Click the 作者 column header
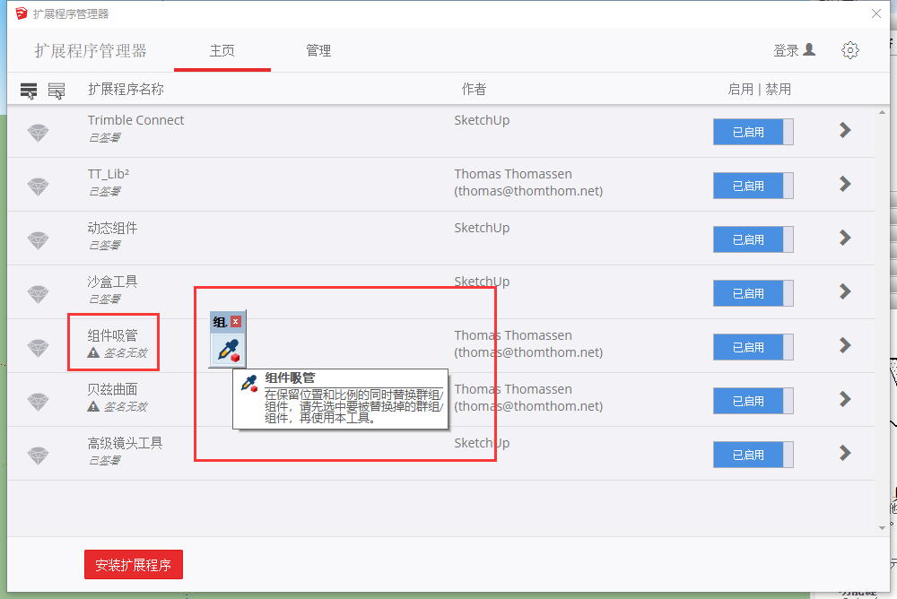The width and height of the screenshot is (897, 599). [474, 90]
